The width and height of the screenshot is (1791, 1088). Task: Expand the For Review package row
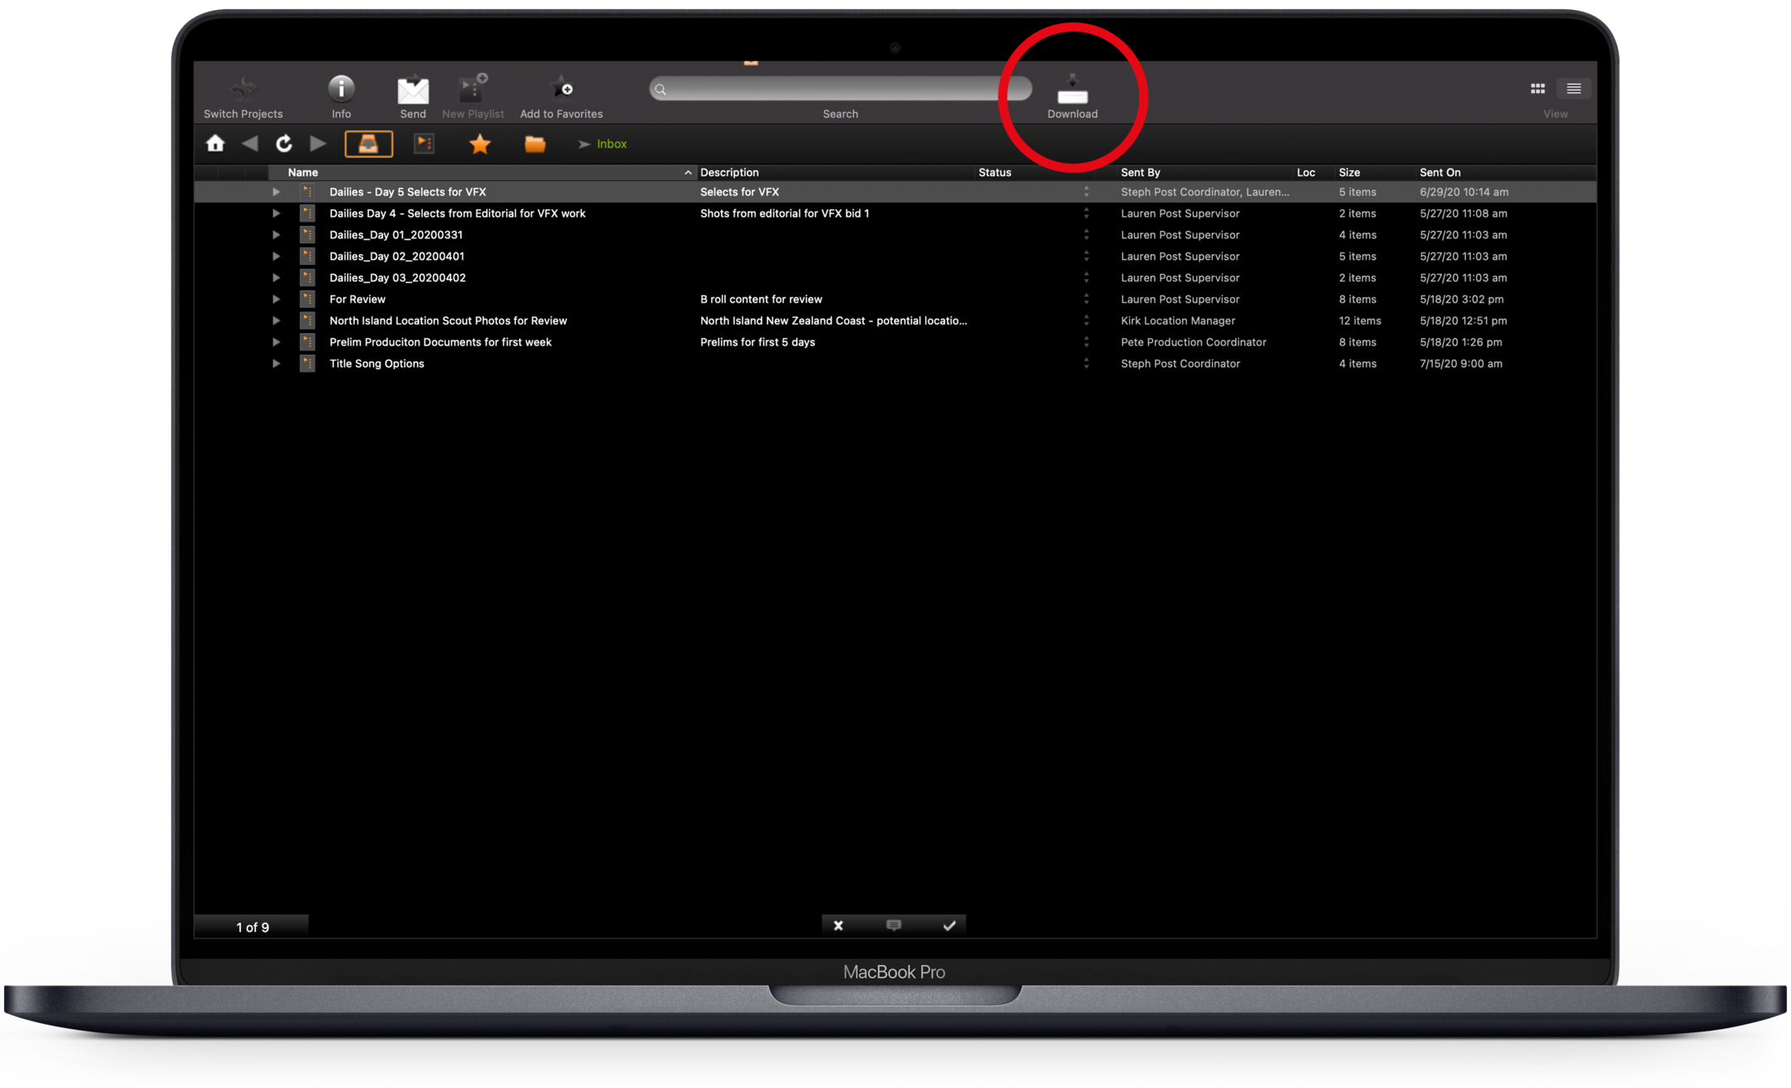tap(276, 299)
